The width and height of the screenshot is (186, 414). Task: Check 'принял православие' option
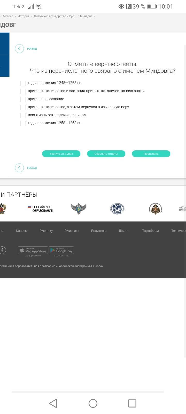coord(23,99)
